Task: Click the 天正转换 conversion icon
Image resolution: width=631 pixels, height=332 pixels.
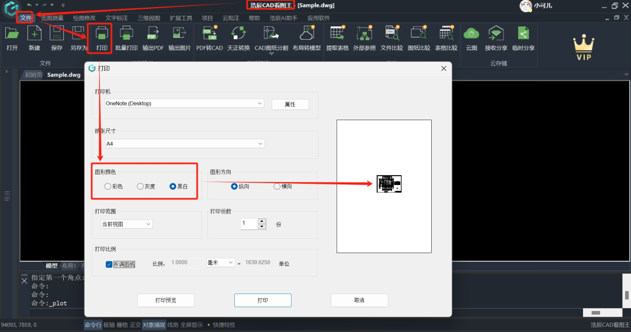Action: pos(238,33)
